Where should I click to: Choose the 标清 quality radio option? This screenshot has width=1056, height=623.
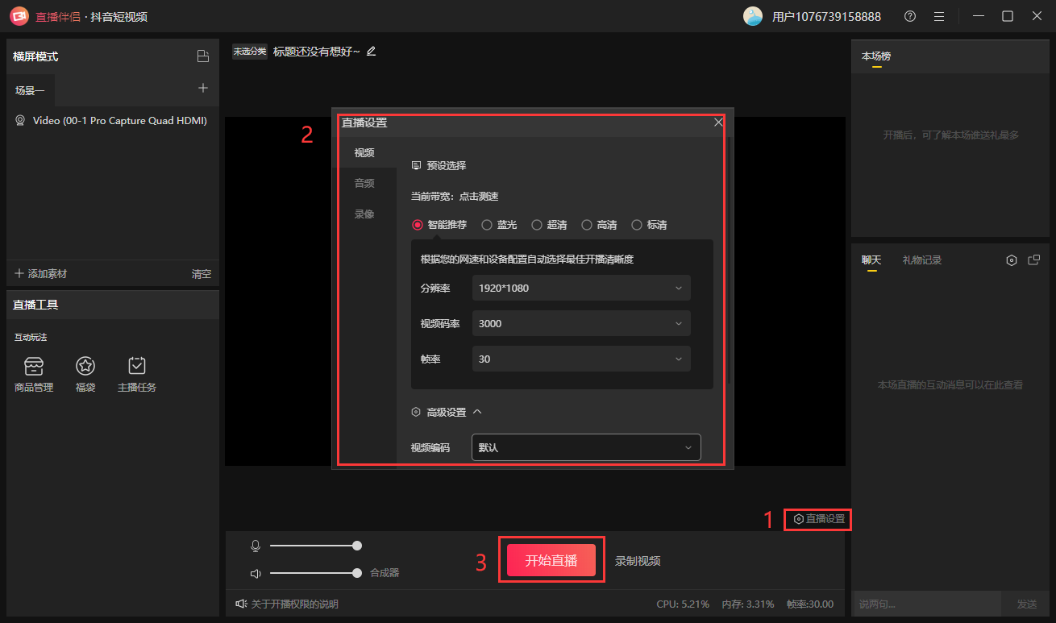tap(637, 226)
